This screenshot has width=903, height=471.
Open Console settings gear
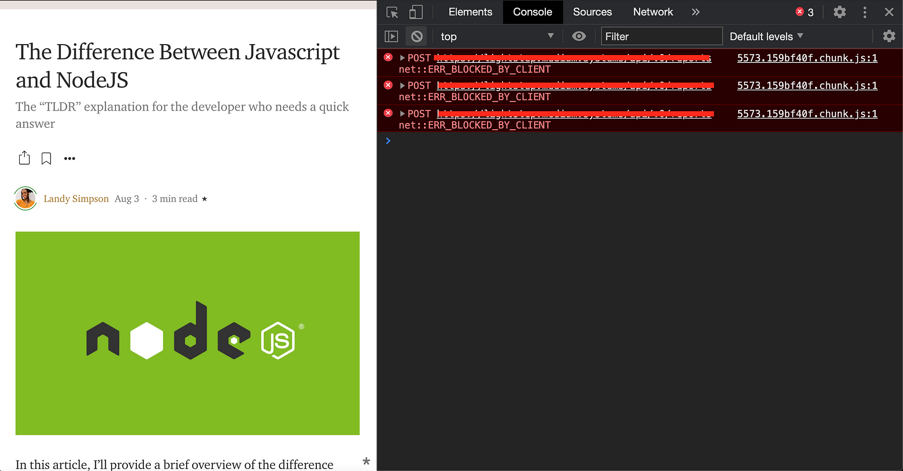click(889, 36)
